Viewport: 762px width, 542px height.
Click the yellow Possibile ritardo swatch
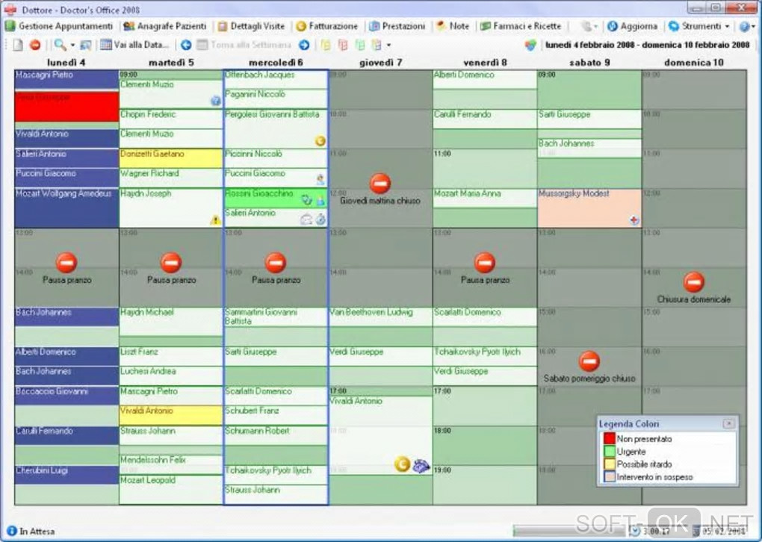[610, 464]
